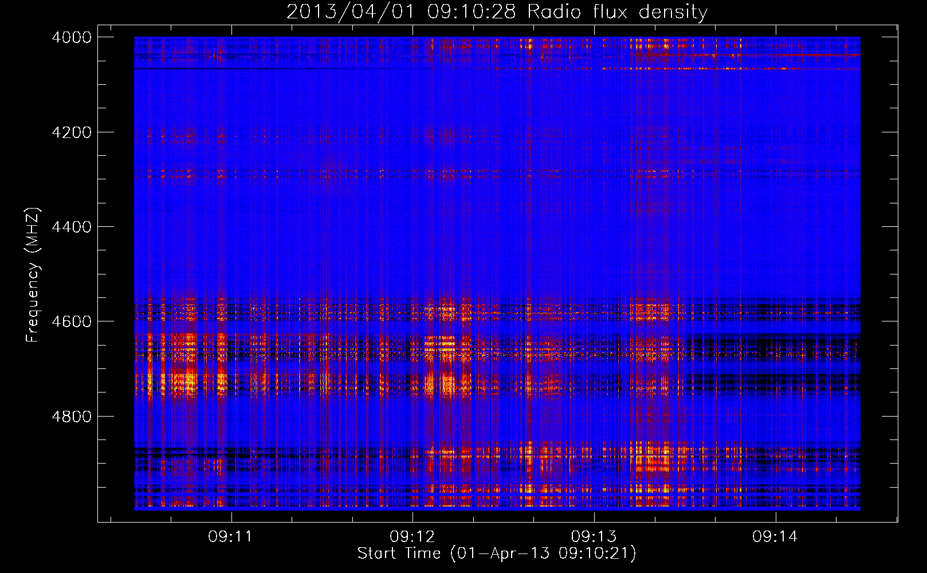Image resolution: width=927 pixels, height=573 pixels.
Task: Click the "Start Time (01-Apr-13 09:10:21)" label
Action: (497, 554)
